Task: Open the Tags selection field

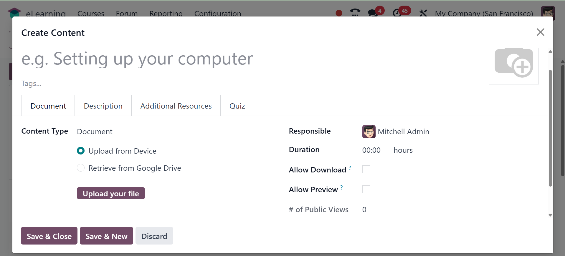Action: (118, 84)
